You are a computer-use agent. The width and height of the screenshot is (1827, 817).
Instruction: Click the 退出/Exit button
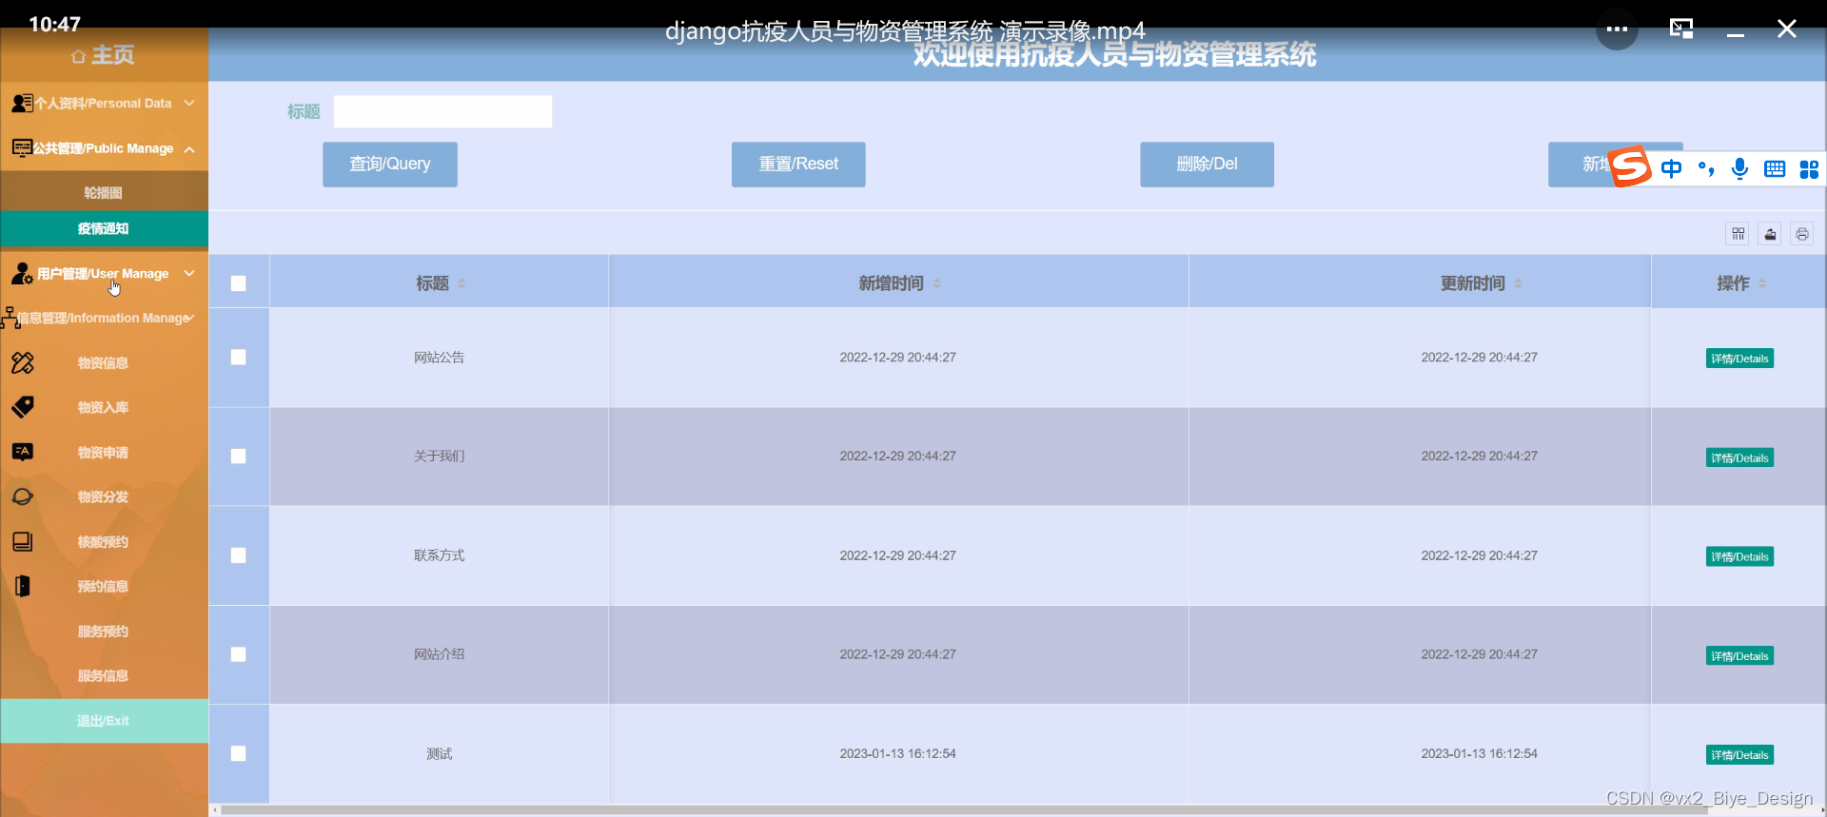104,721
